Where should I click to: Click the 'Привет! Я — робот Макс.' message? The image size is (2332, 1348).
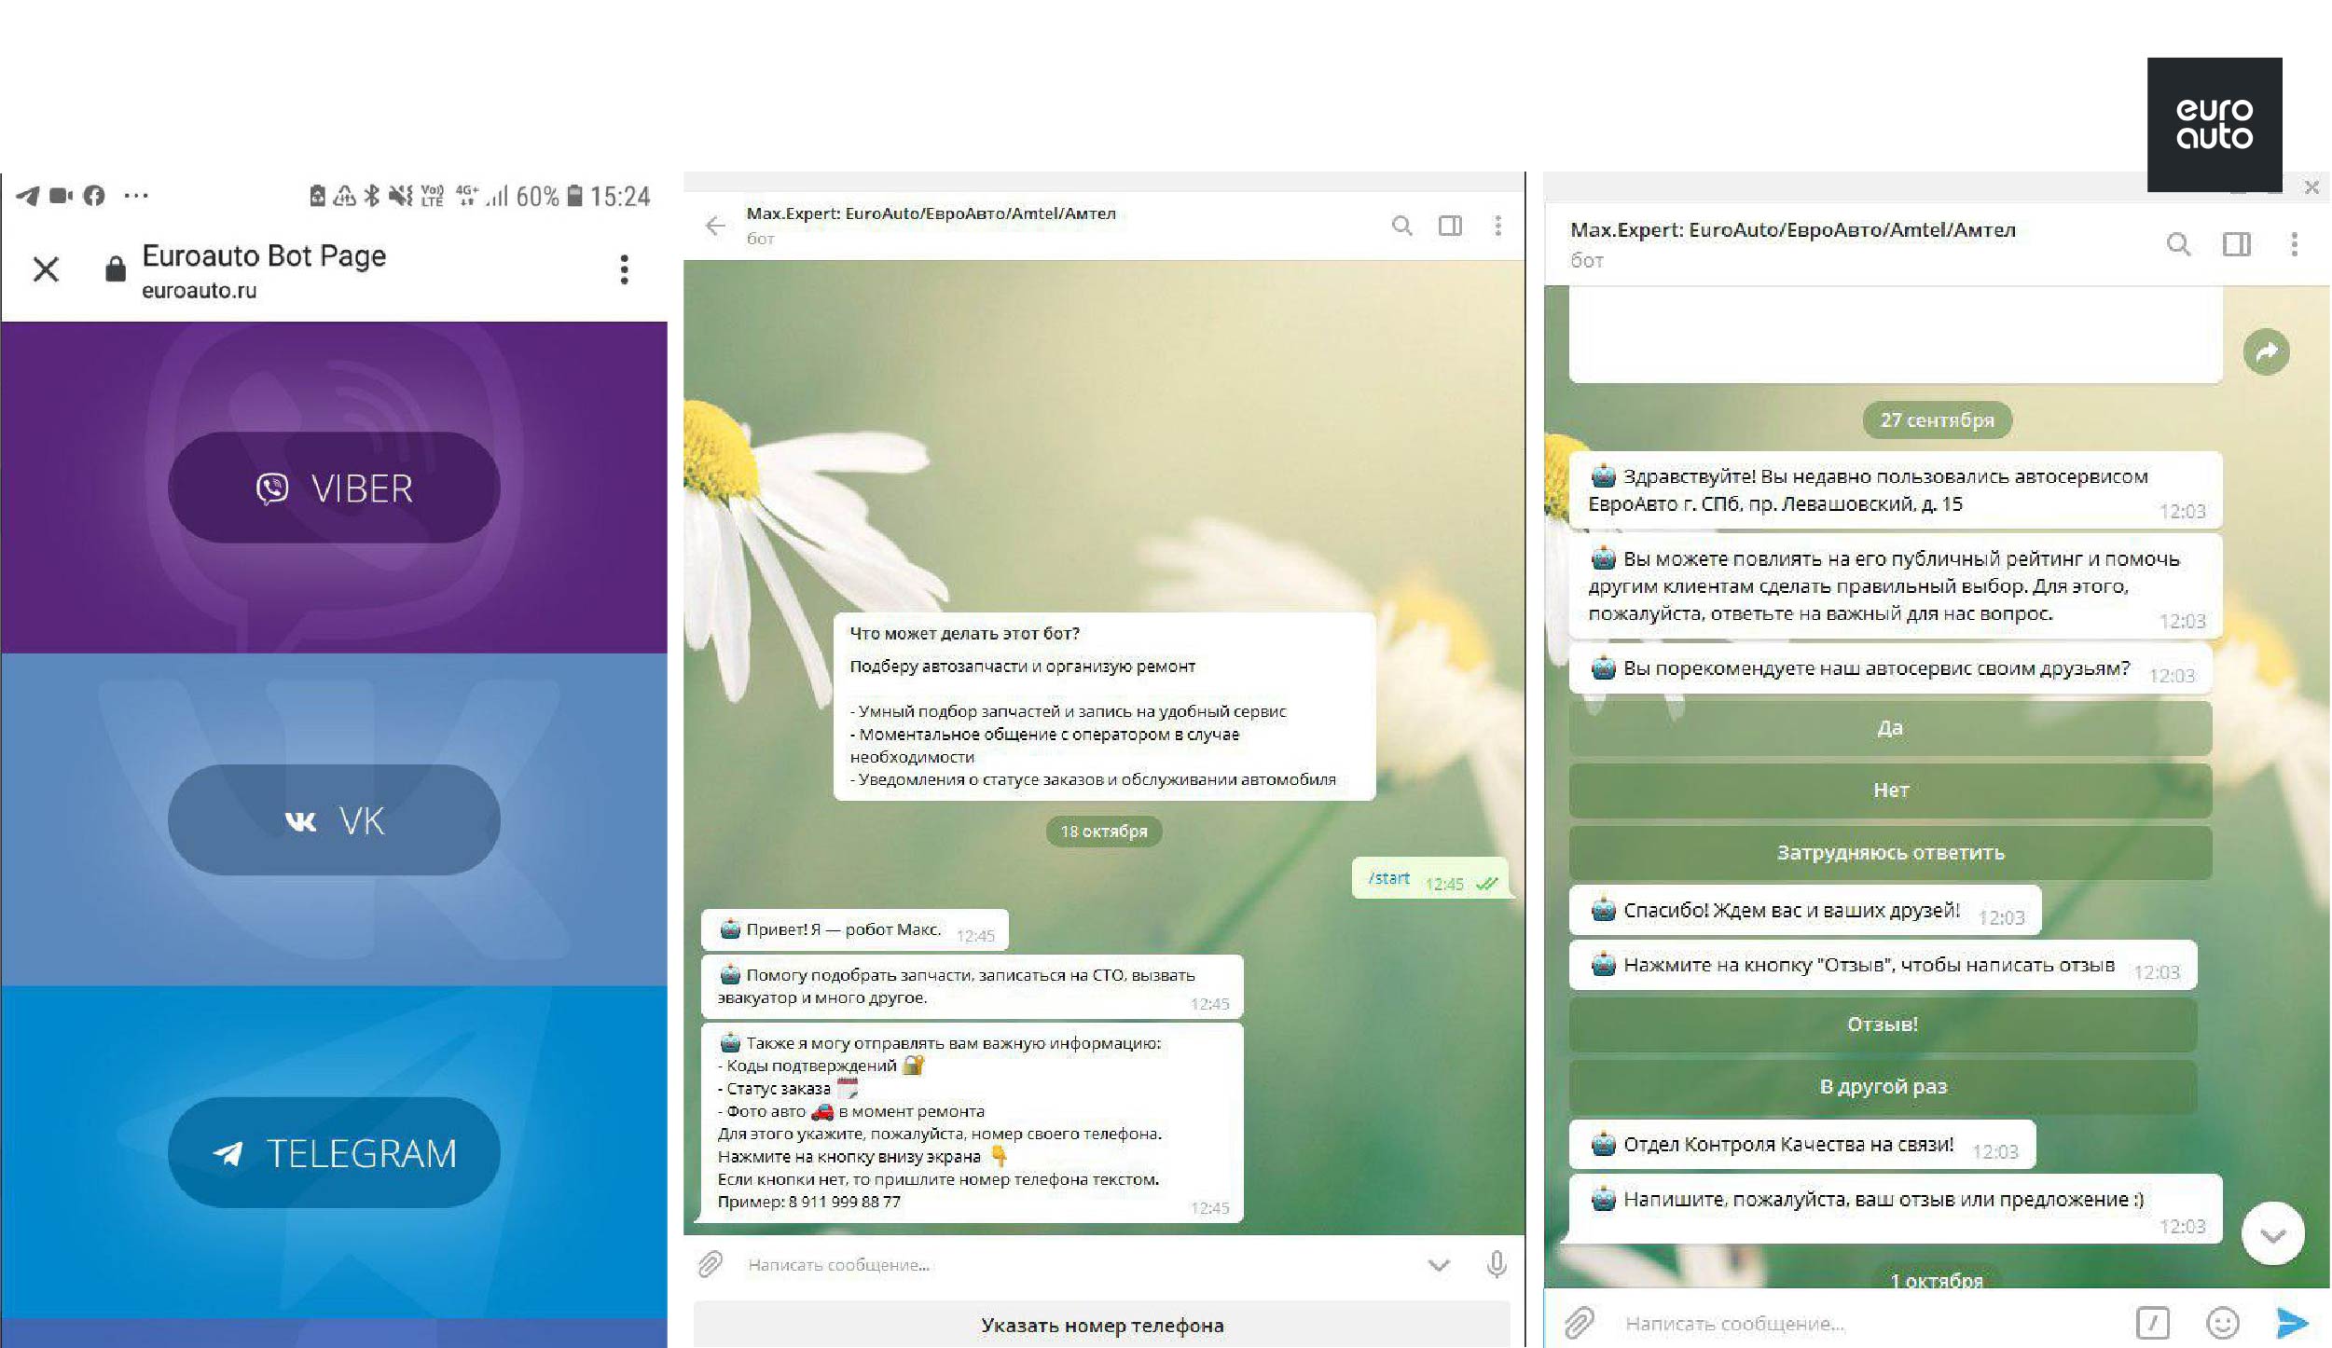854,930
